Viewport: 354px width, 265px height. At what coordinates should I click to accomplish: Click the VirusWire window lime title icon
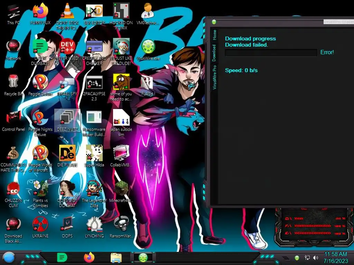(214, 22)
